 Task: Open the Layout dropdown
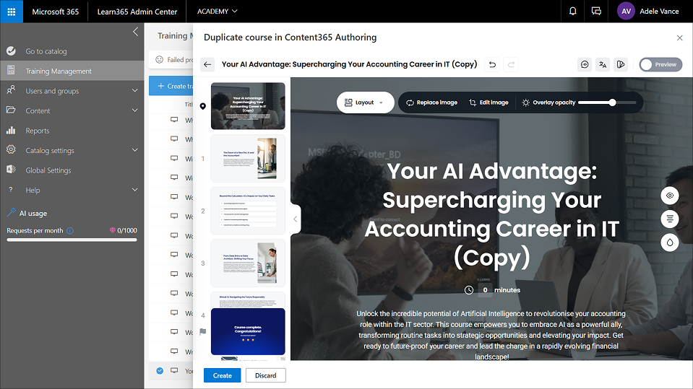click(x=365, y=102)
